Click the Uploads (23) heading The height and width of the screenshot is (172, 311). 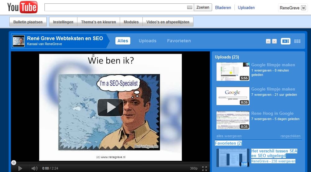click(227, 57)
